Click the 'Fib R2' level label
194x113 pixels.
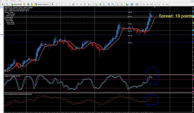130,12
